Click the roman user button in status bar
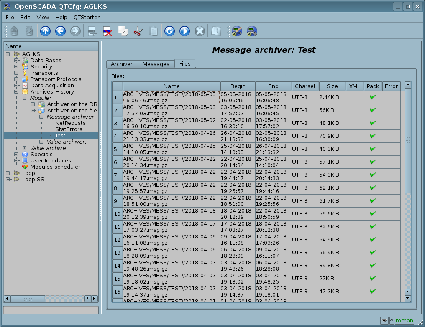The height and width of the screenshot is (327, 425). tap(404, 321)
